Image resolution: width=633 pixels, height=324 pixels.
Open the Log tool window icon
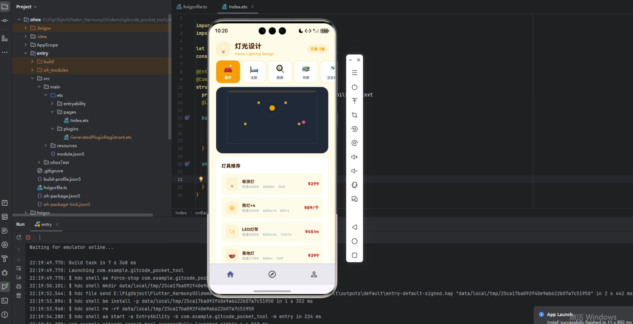click(x=5, y=203)
